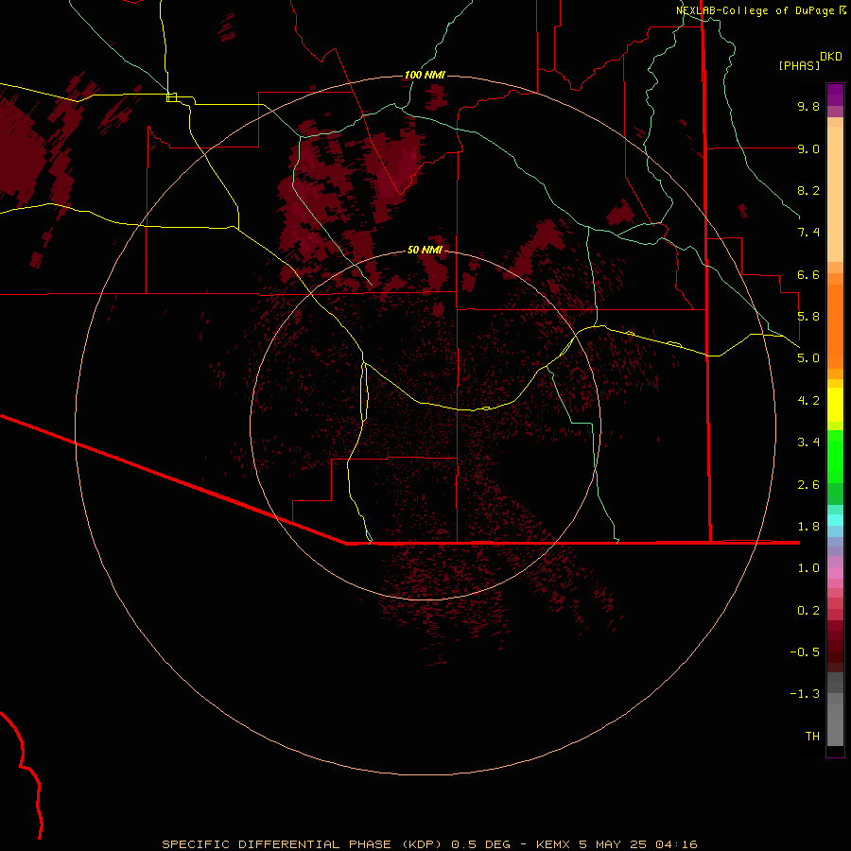The image size is (851, 851).
Task: Click the 1.0 legend value
Action: 808,568
